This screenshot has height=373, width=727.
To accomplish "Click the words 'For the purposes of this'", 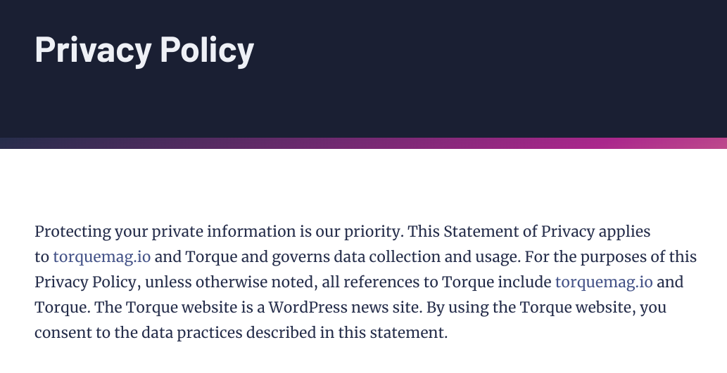I will pyautogui.click(x=611, y=257).
